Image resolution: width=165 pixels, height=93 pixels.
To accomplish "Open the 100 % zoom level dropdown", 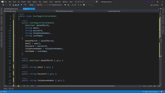I will 7,86.
